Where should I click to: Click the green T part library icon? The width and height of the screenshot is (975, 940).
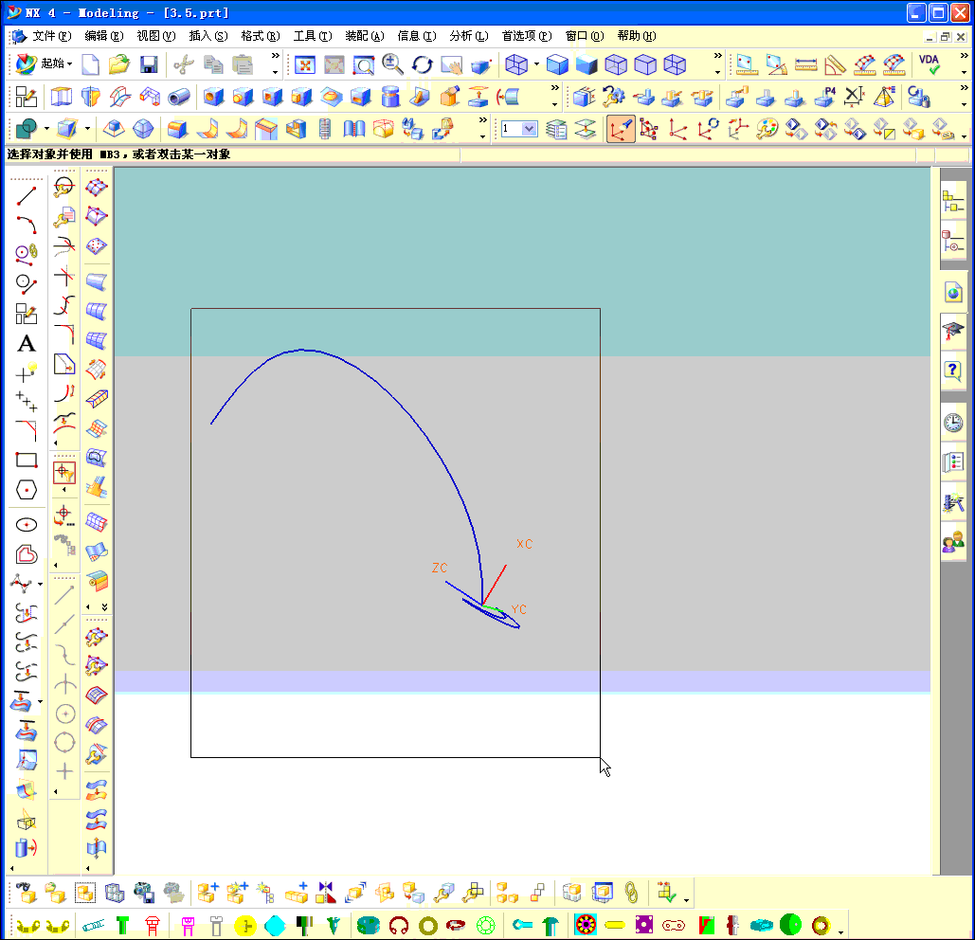[x=122, y=926]
